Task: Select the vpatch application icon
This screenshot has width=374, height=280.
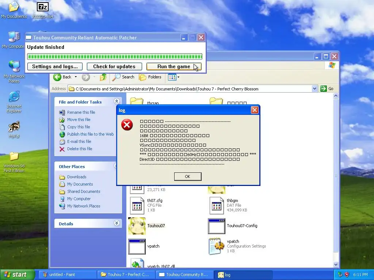Action: click(x=137, y=246)
